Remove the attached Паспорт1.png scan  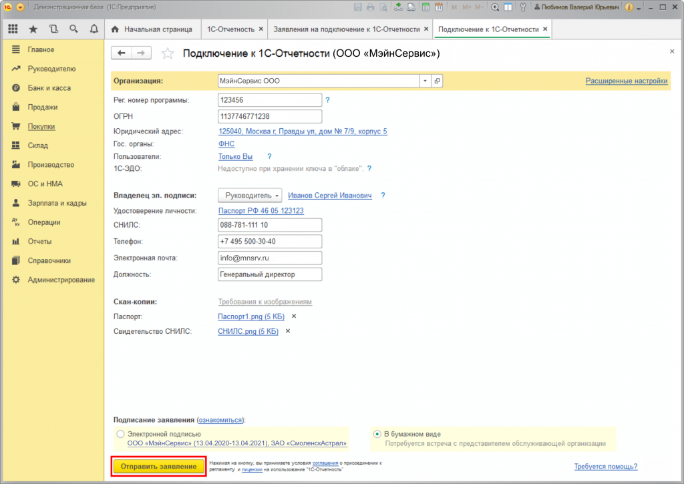(293, 316)
